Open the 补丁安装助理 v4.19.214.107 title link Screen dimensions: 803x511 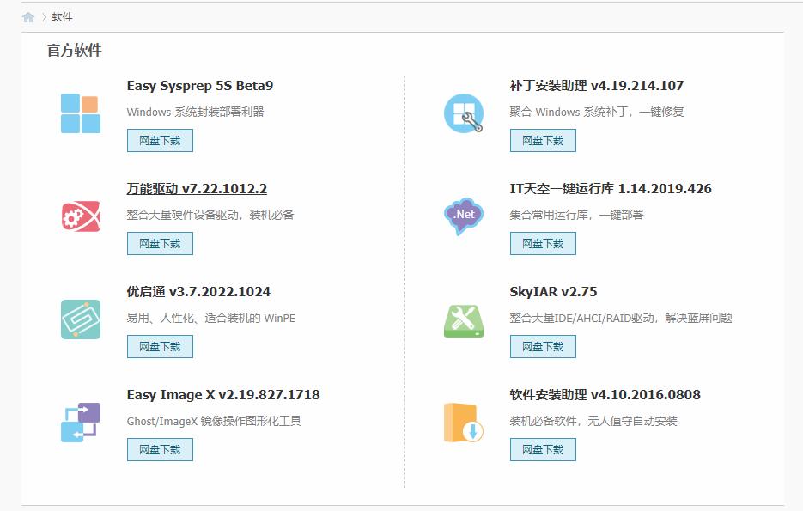point(597,86)
